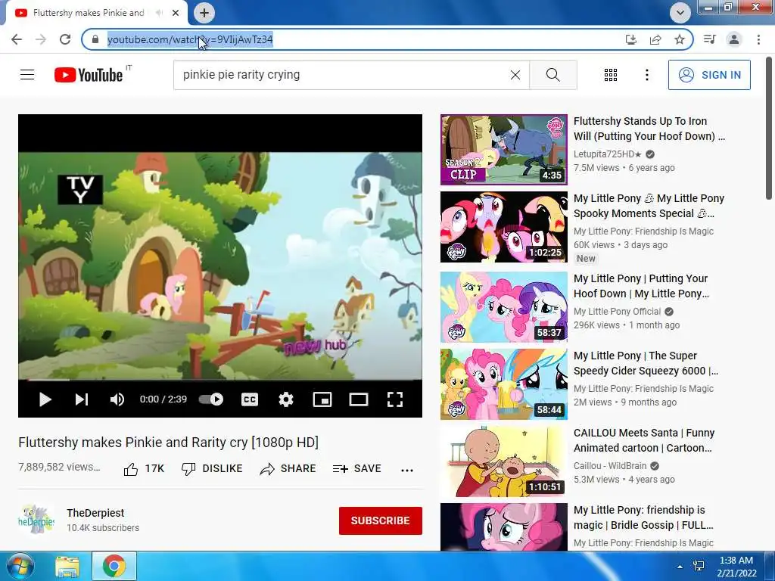775x581 pixels.
Task: Go to YouTube home via logo
Action: click(89, 75)
